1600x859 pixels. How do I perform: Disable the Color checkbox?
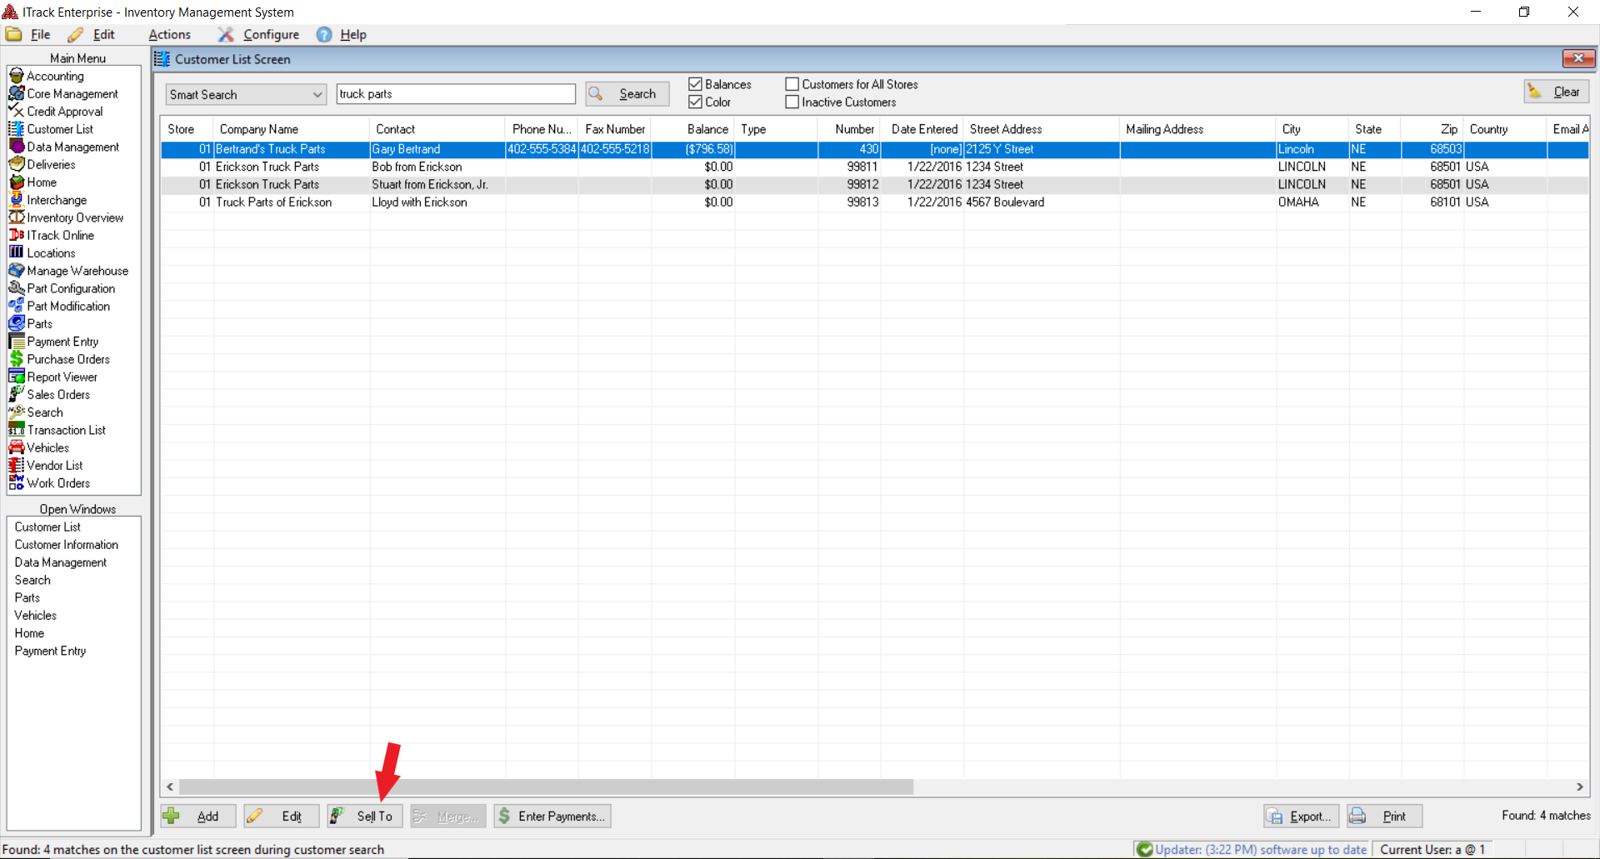tap(695, 102)
